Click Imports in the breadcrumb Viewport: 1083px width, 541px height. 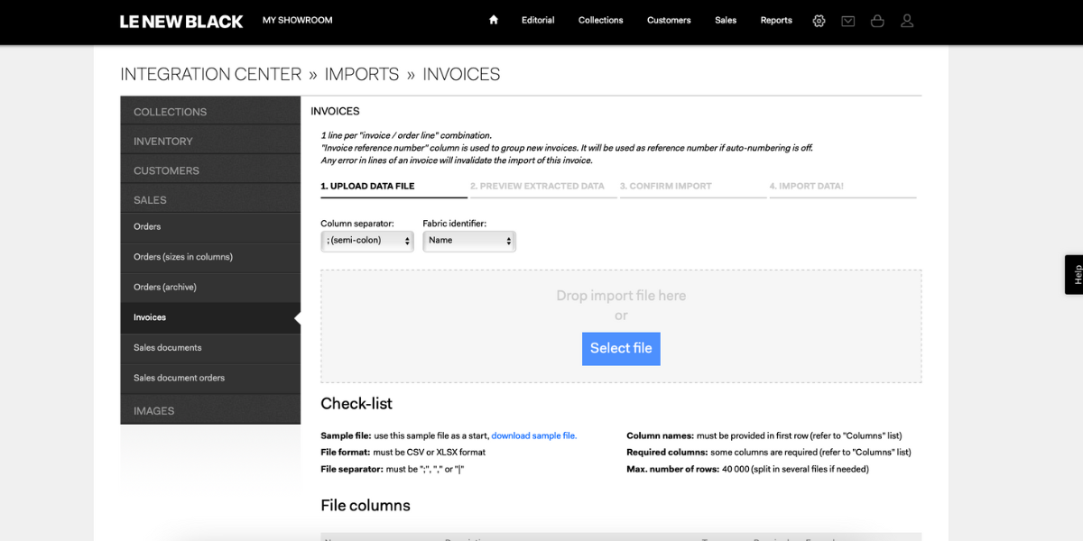362,74
